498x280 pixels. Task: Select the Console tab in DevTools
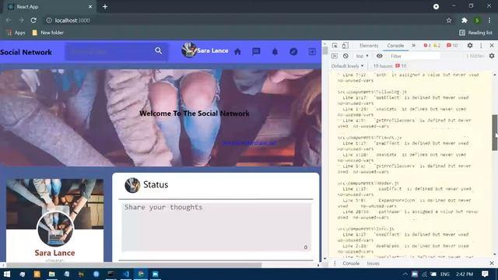[x=395, y=46]
